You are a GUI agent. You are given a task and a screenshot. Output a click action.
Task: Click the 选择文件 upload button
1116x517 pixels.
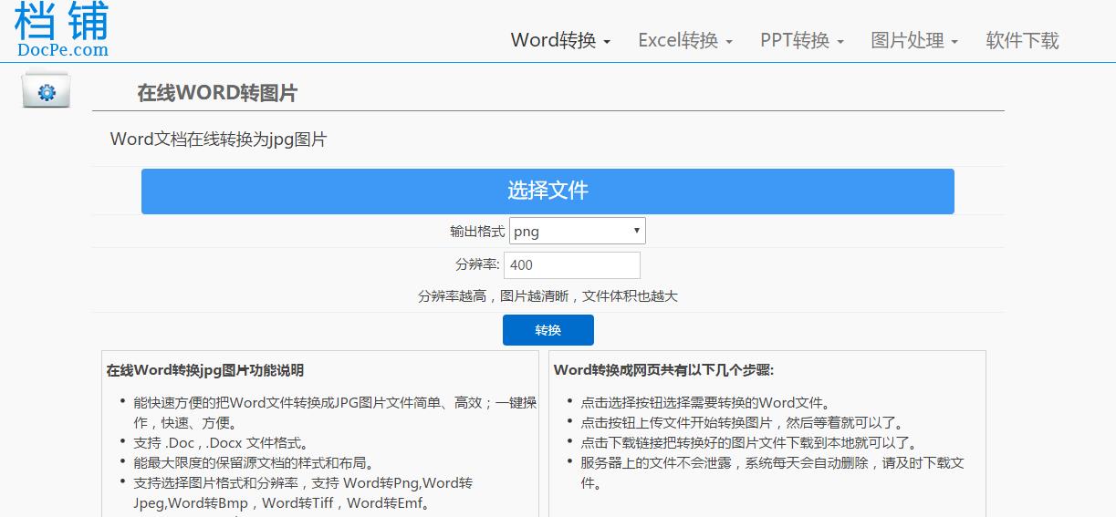point(548,191)
